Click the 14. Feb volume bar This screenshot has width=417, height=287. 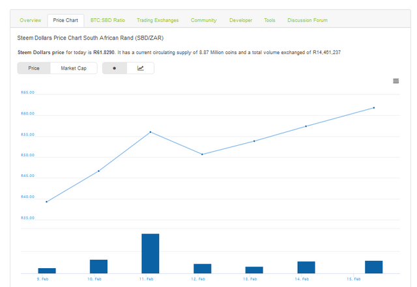click(x=306, y=267)
